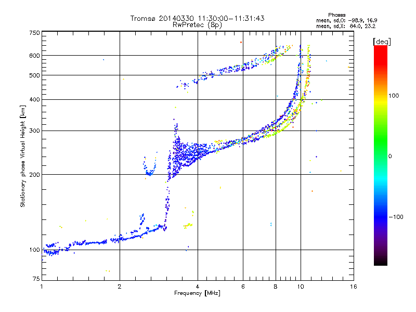
Task: Click the "500" height axis tick label
Action: click(x=34, y=75)
